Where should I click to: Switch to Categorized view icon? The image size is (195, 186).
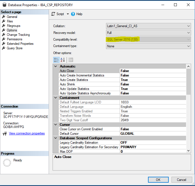(x=56, y=60)
